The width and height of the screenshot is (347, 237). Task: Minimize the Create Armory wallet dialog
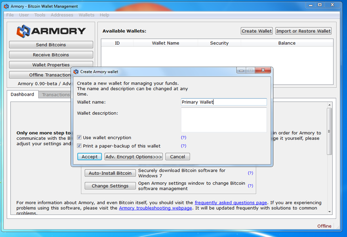click(242, 70)
